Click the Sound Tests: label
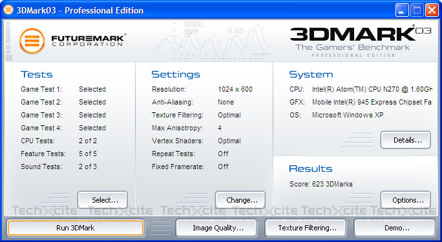The image size is (442, 242). pos(41,166)
